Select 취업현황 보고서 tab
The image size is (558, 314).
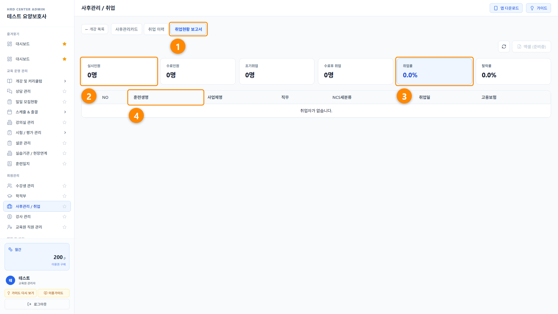(x=188, y=29)
